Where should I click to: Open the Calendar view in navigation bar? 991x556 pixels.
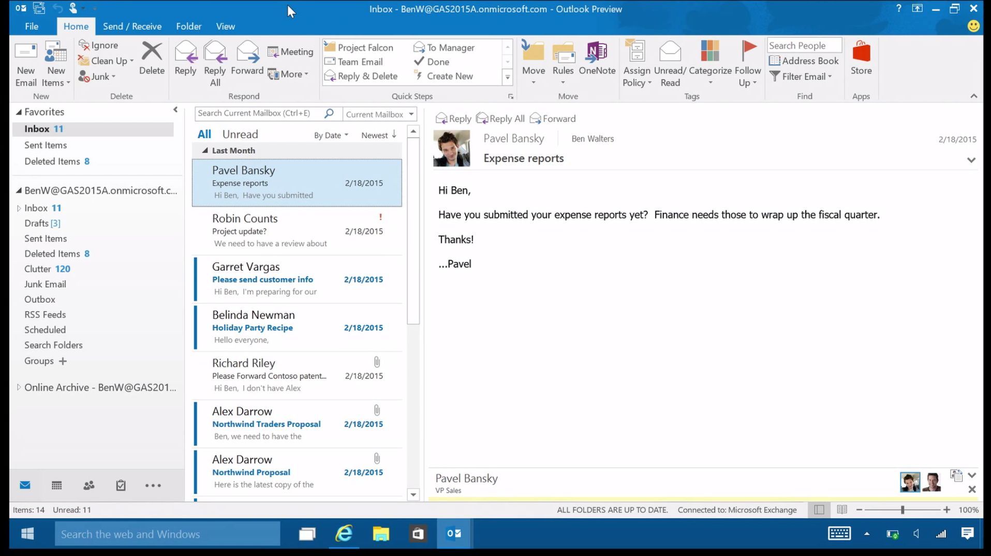(57, 485)
